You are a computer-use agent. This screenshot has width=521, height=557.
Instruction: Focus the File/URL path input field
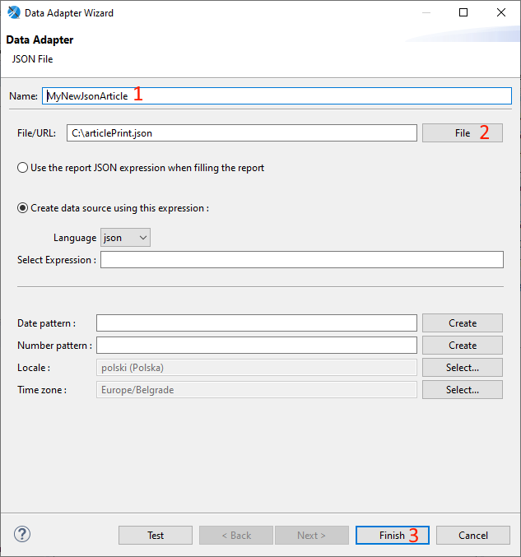242,133
